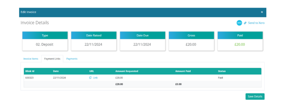Click the Send to Xero link
Image resolution: width=285 pixels, height=109 pixels.
pyautogui.click(x=256, y=23)
